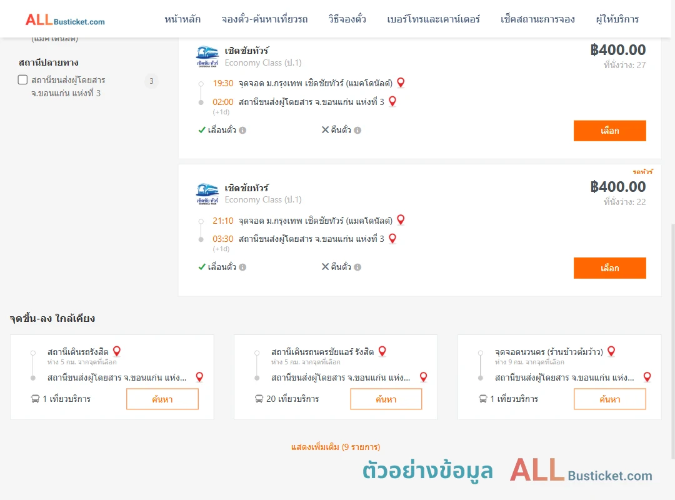Viewport: 675px width, 500px height.
Task: Open map pin for 21:10 departure stop
Action: point(401,219)
